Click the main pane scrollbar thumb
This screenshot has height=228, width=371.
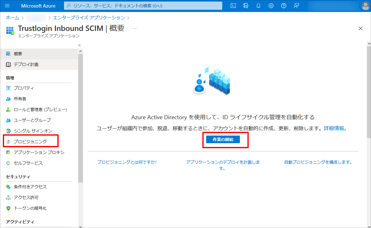point(369,92)
